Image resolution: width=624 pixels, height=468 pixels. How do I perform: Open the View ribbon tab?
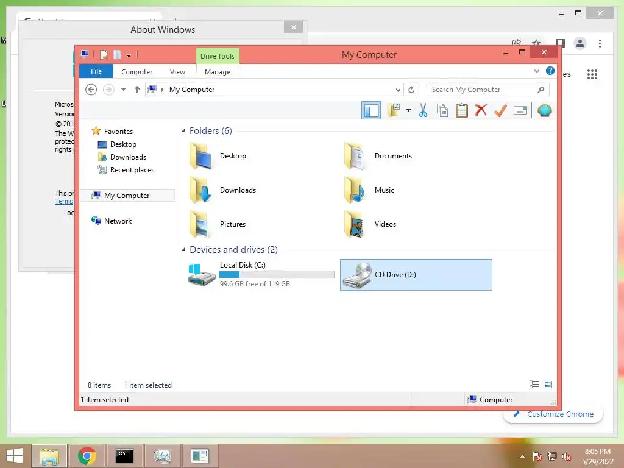(177, 72)
